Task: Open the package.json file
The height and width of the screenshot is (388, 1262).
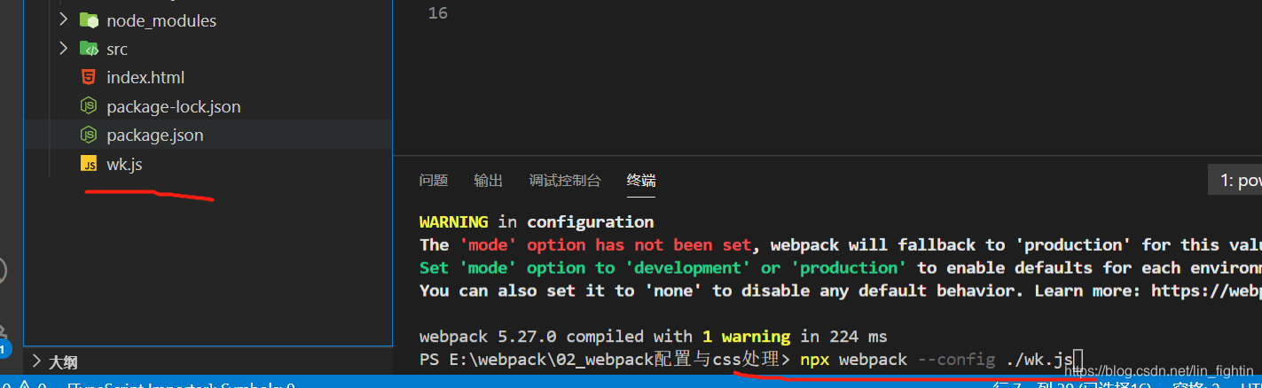Action: 155,136
